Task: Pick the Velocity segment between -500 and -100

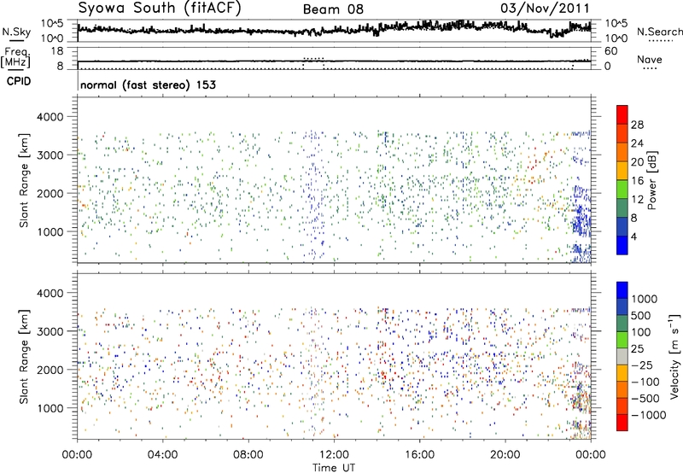Action: point(622,389)
